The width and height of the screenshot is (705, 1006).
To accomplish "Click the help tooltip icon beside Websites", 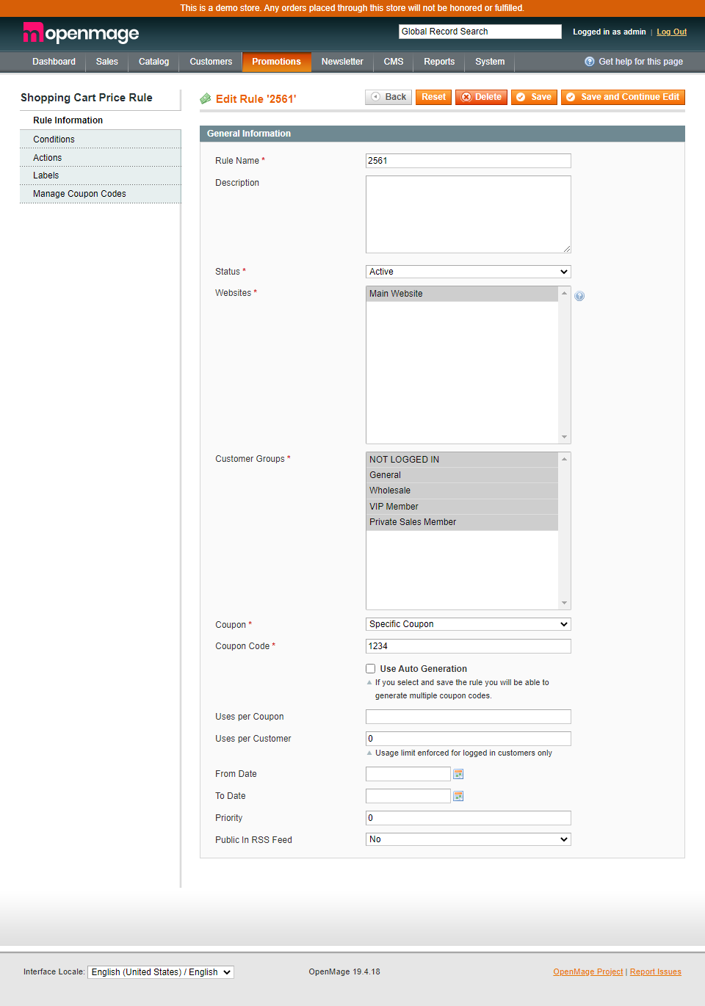I will click(x=579, y=295).
